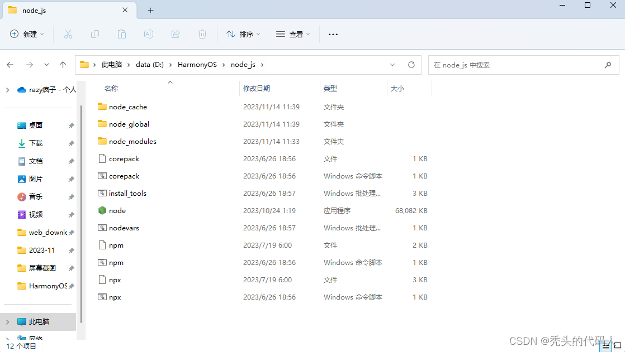Screen dimensions: 625x352
Task: Open the 新建 (New) dropdown
Action: click(27, 34)
